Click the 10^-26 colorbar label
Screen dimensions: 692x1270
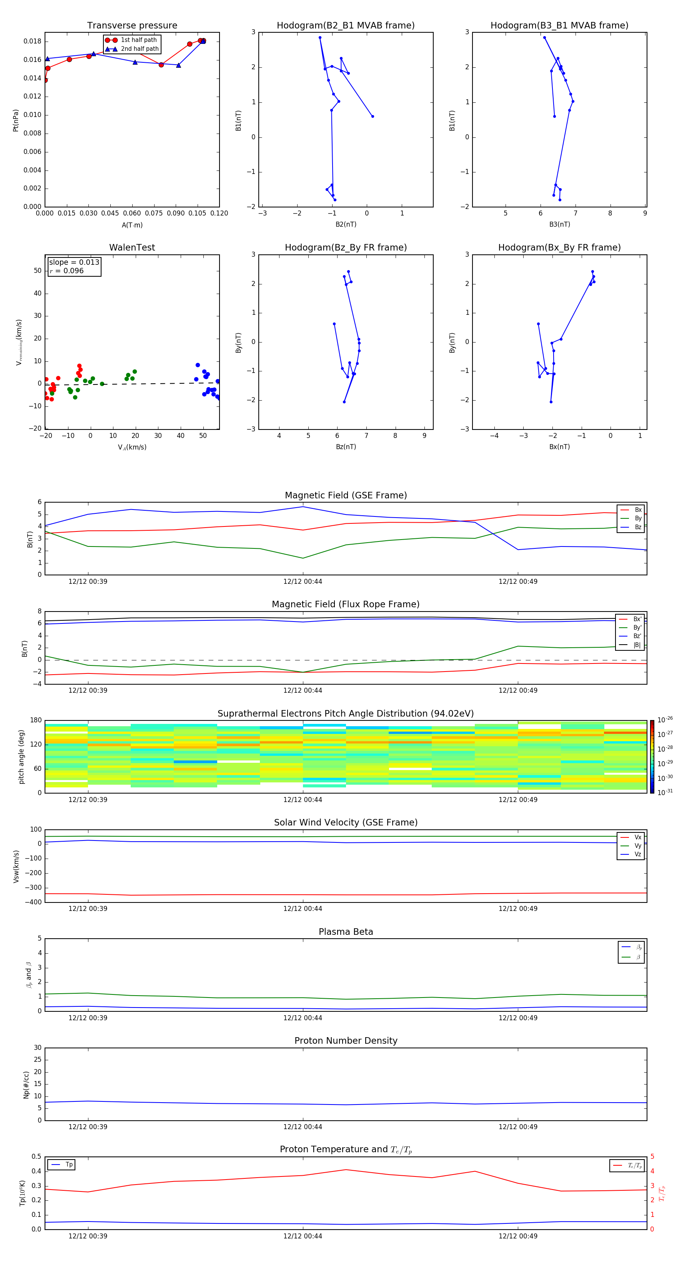[x=665, y=720]
